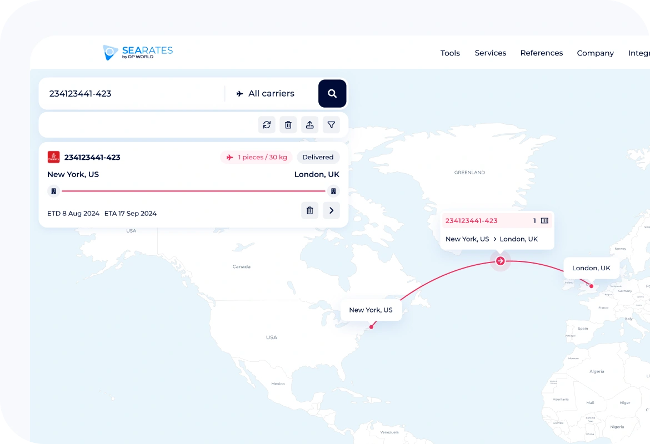Screen dimensions: 650x444
Task: Click the London, UK map label
Action: pos(591,268)
